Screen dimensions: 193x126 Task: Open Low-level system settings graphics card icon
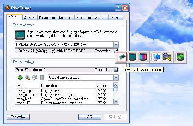coord(121,57)
